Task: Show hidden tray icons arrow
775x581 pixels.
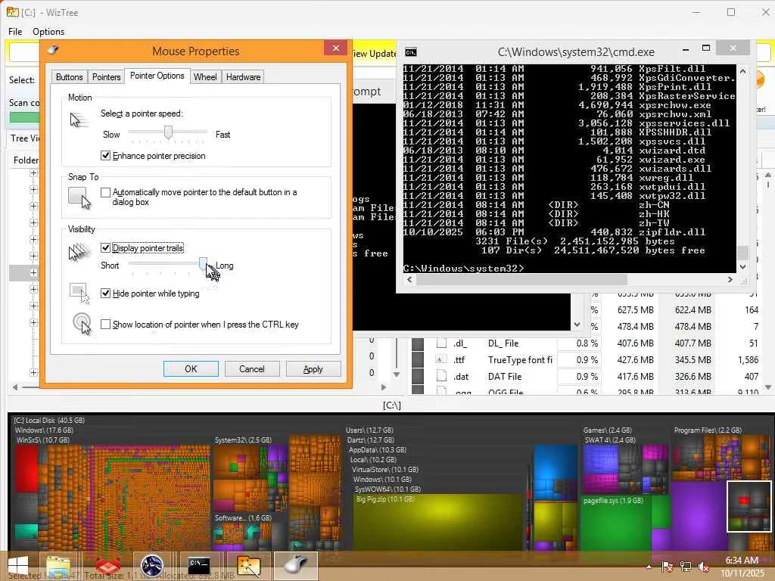Action: tap(649, 567)
